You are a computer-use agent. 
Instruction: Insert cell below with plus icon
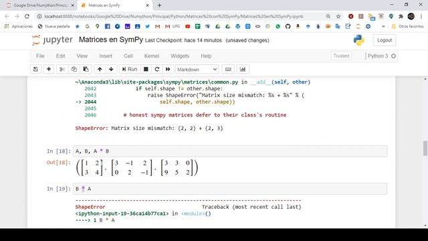[49, 70]
